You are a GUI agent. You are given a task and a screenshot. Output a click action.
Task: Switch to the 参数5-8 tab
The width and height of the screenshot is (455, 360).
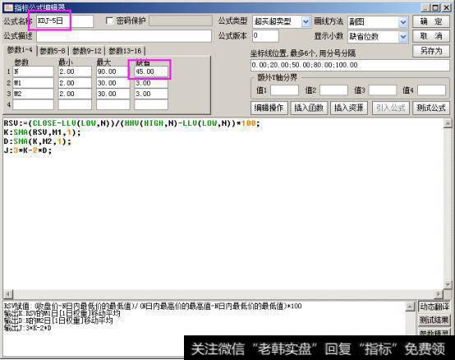click(53, 51)
